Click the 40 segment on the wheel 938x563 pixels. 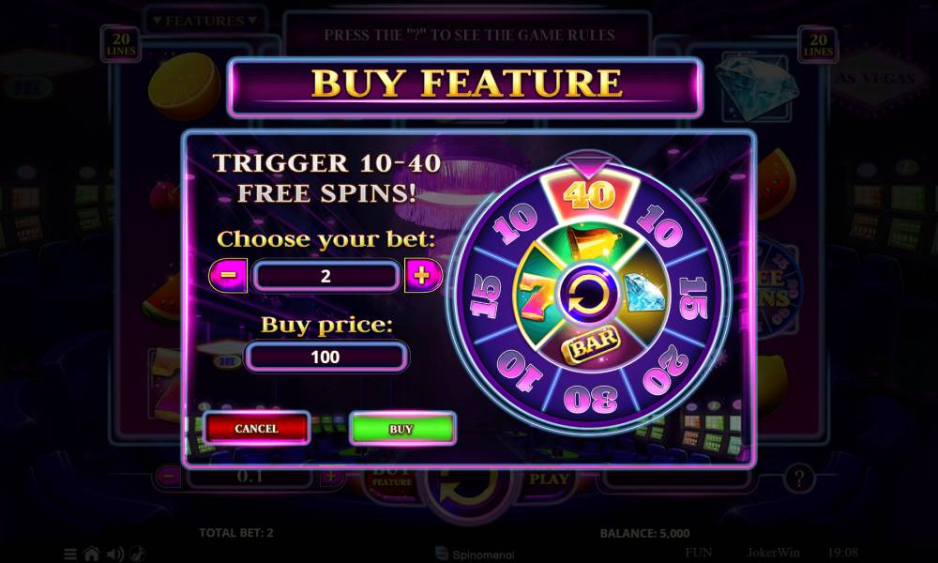[x=589, y=195]
